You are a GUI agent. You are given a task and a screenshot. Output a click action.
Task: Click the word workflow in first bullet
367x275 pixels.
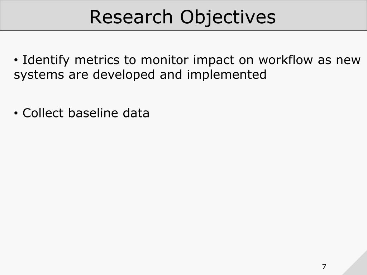286,60
